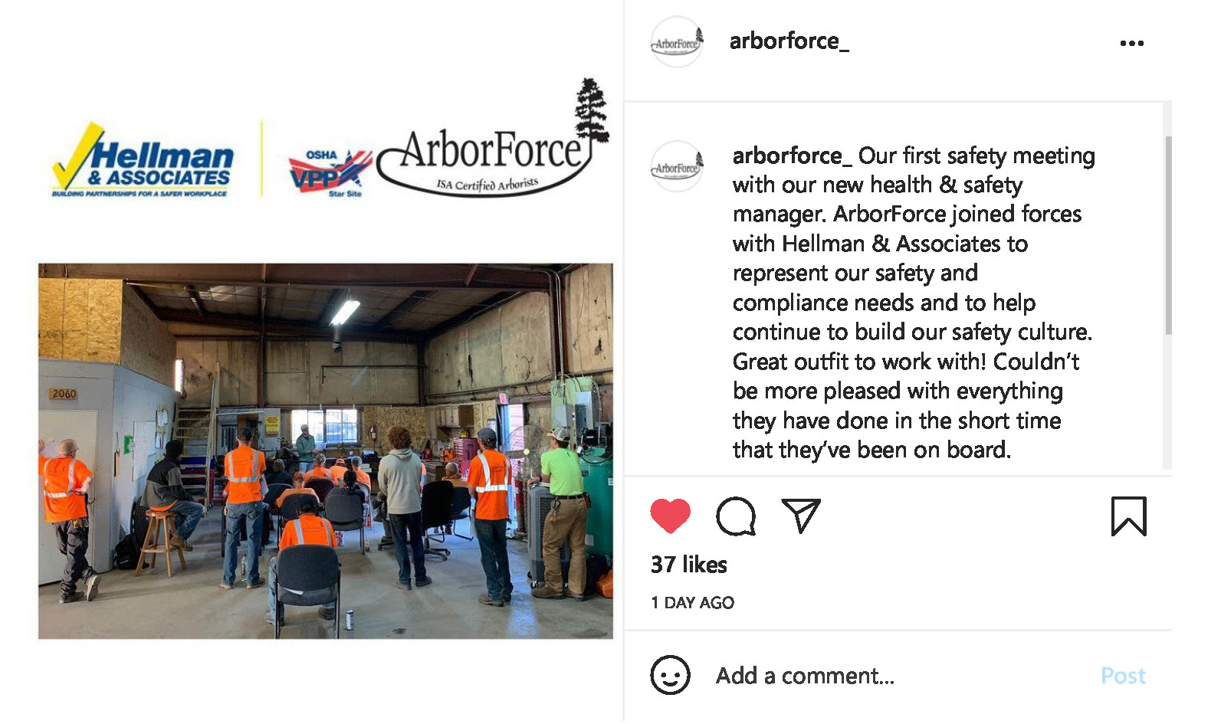Click the caption text about the safety meeting
Viewport: 1221px width, 724px height.
coord(913,303)
